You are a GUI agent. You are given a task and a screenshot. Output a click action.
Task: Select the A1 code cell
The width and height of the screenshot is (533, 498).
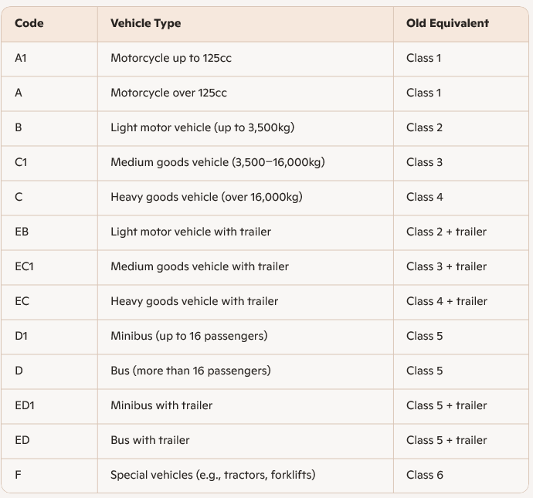tap(49, 59)
